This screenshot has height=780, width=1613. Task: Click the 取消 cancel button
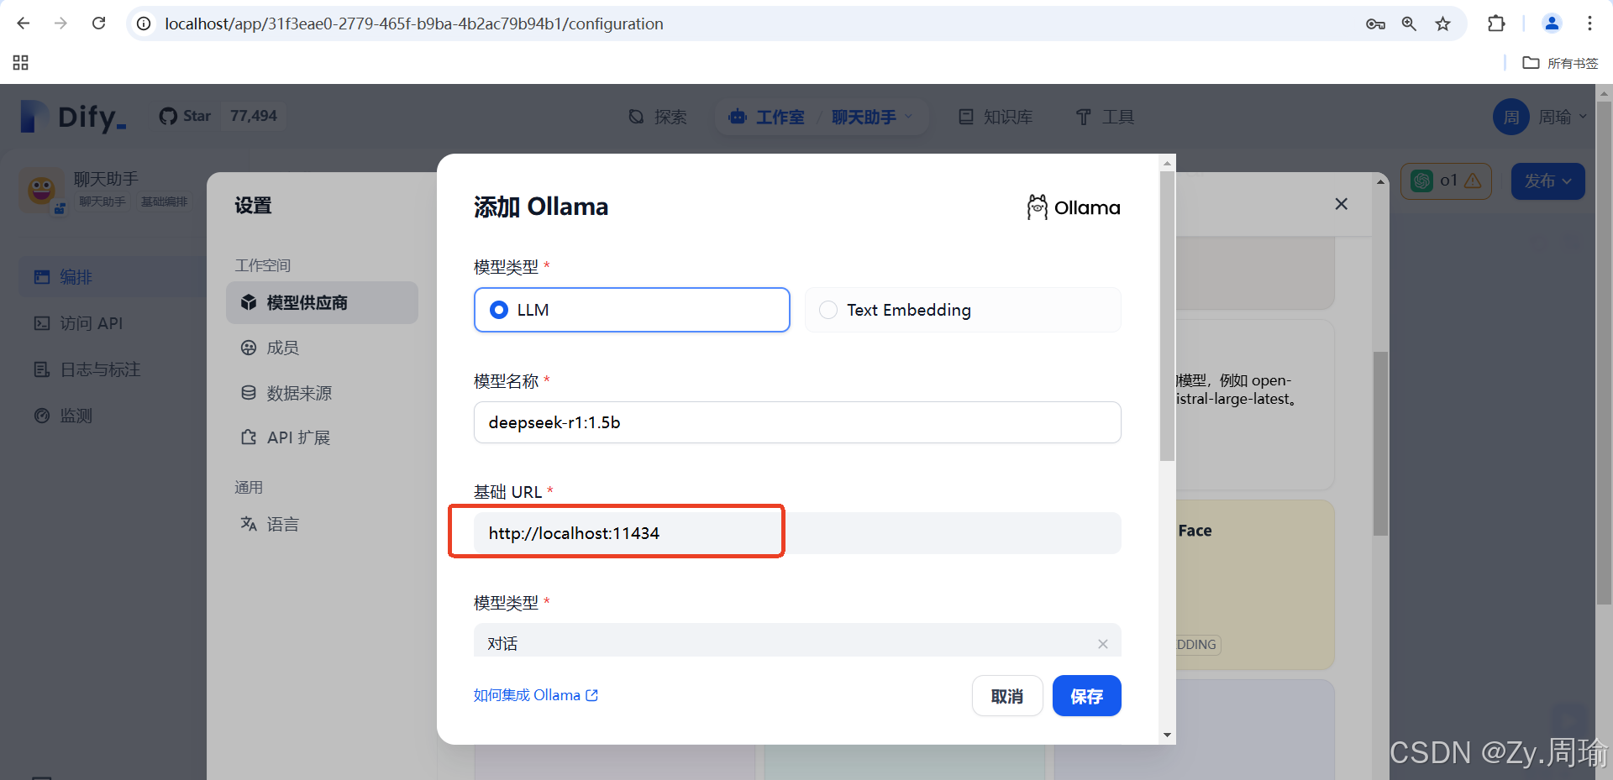coord(1007,696)
